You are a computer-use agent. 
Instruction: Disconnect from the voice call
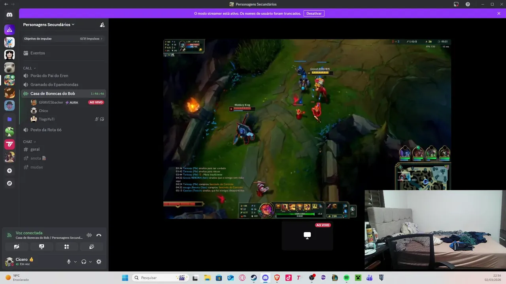coord(99,235)
